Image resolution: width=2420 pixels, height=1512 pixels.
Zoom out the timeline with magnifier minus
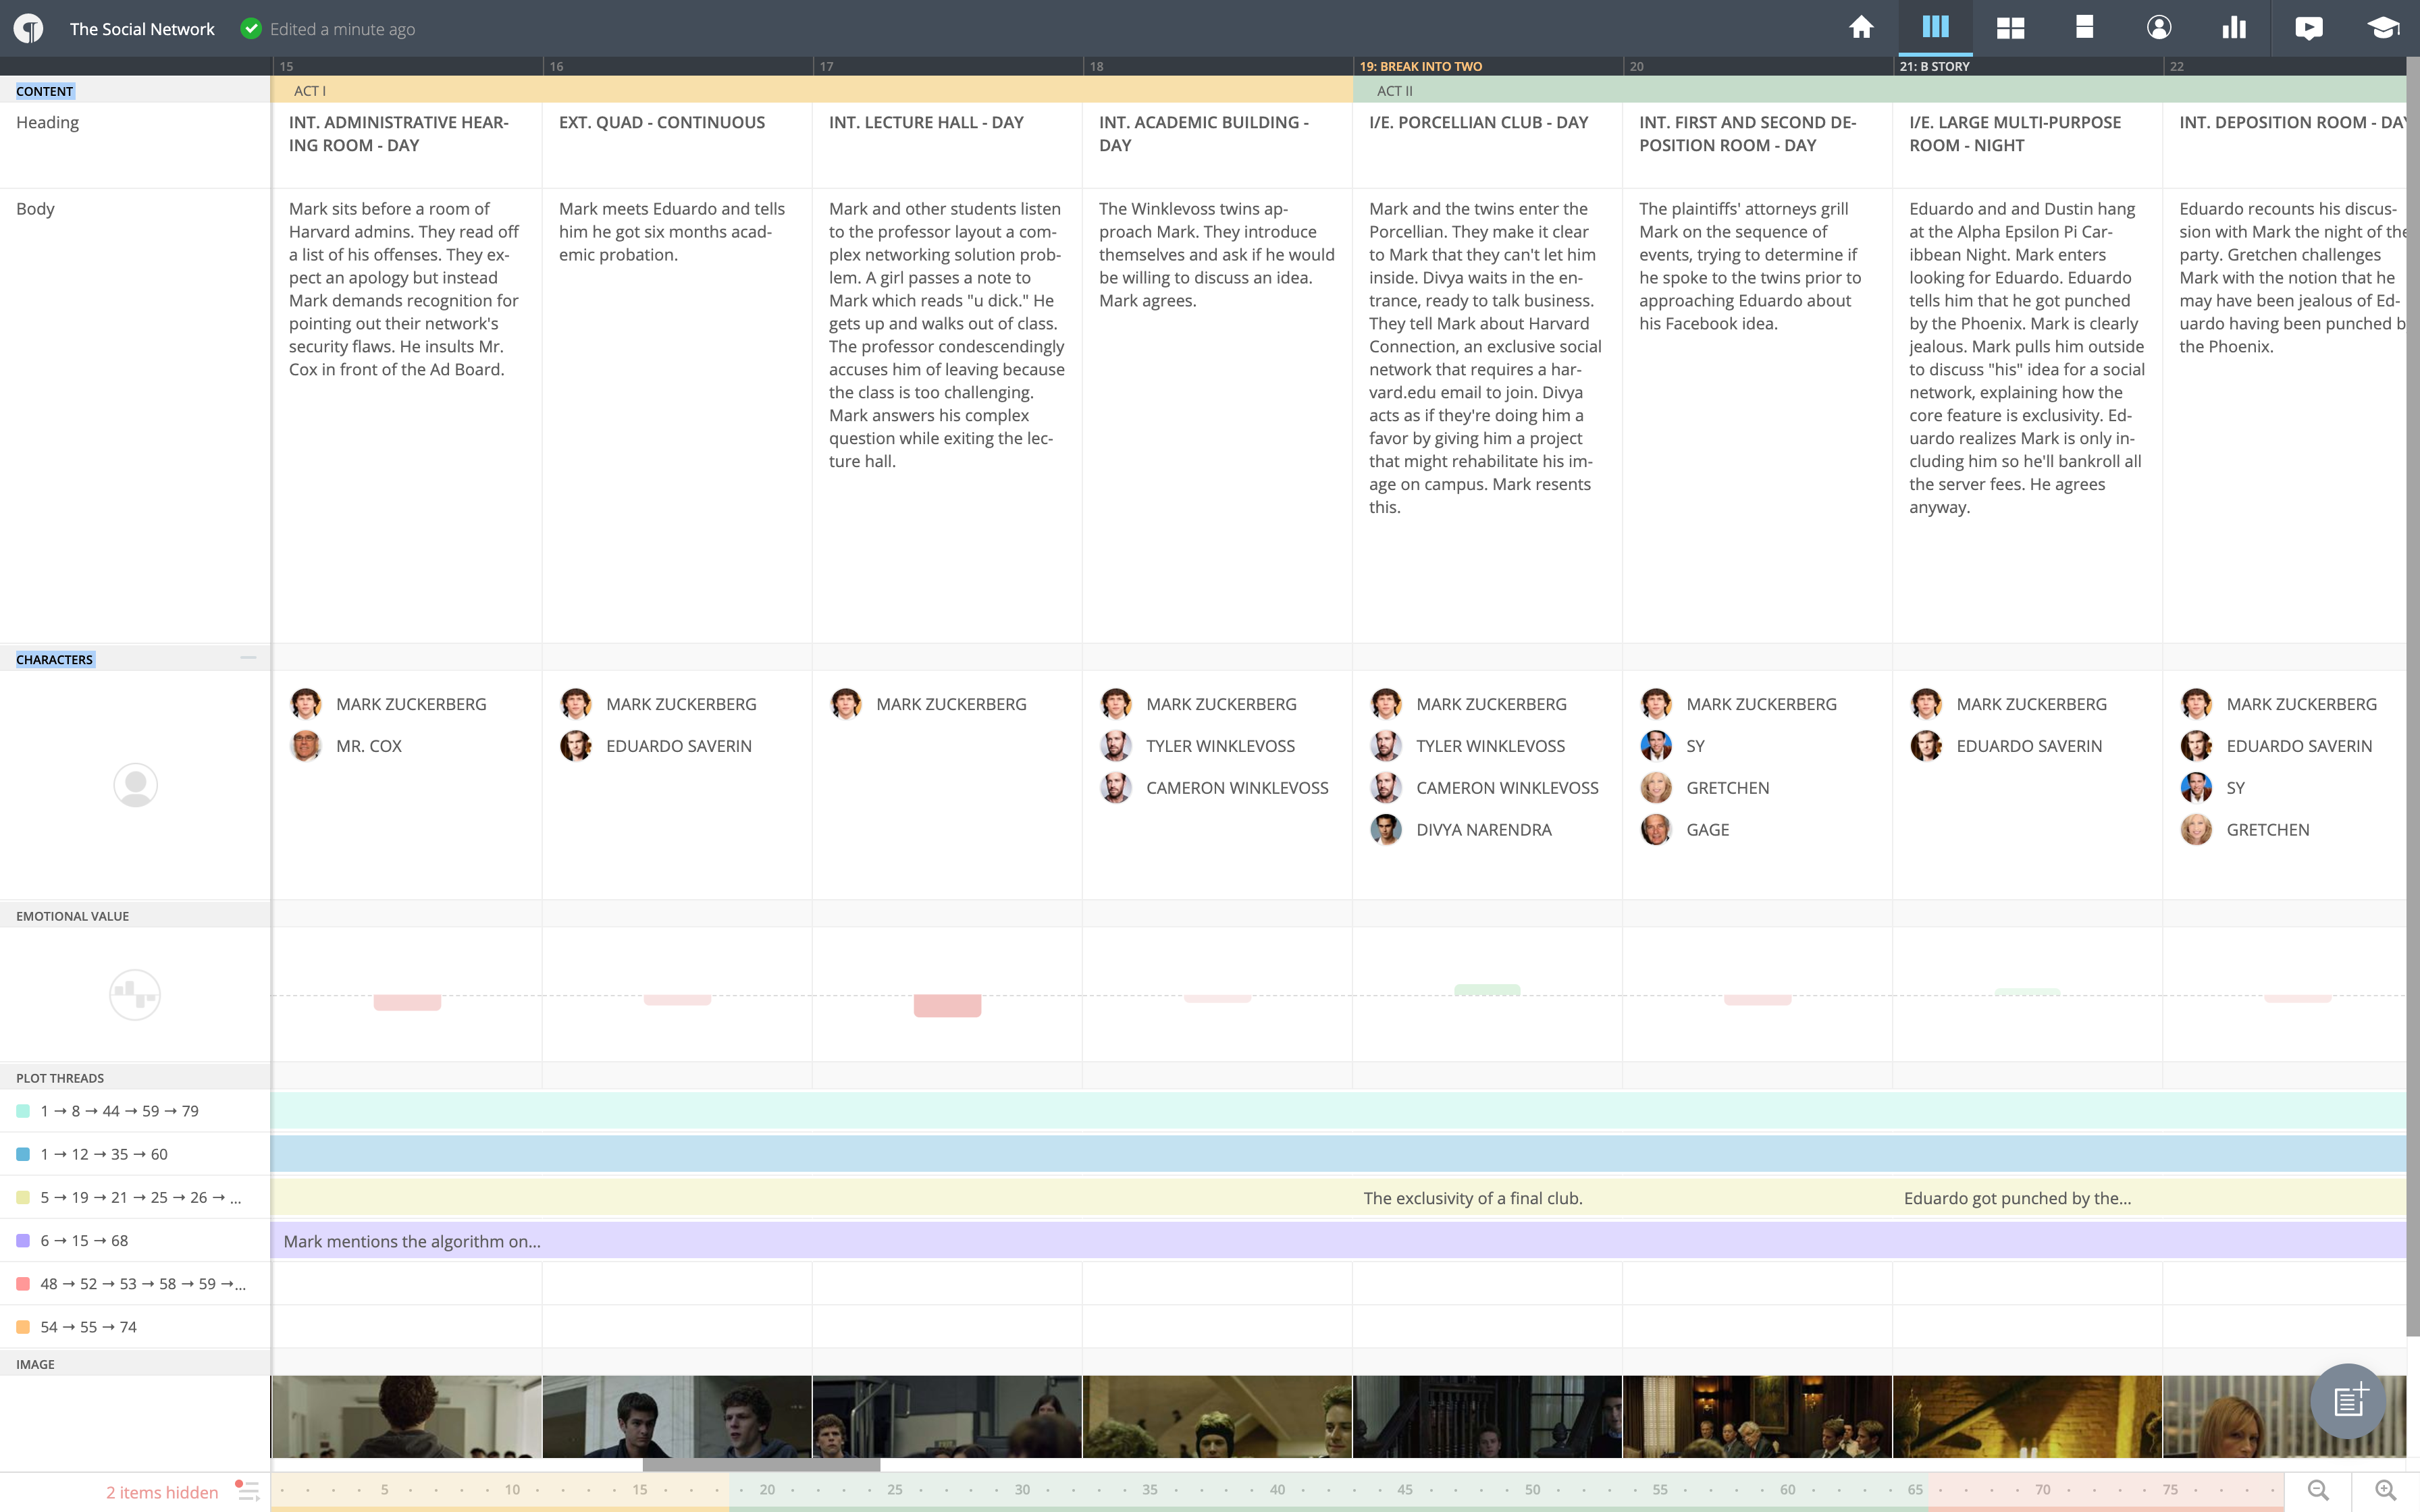point(2318,1491)
